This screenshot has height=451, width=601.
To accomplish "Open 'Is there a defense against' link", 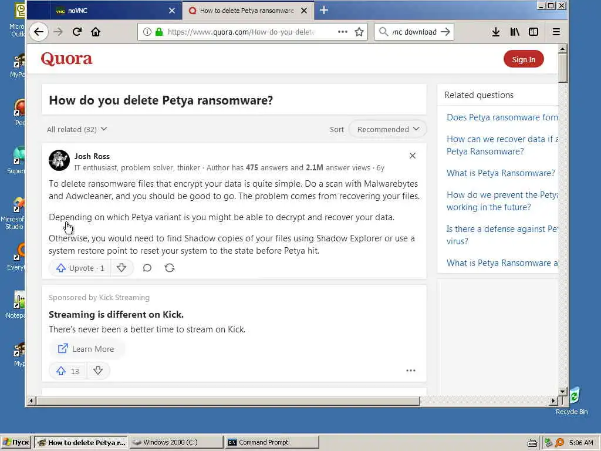I will coord(502,235).
